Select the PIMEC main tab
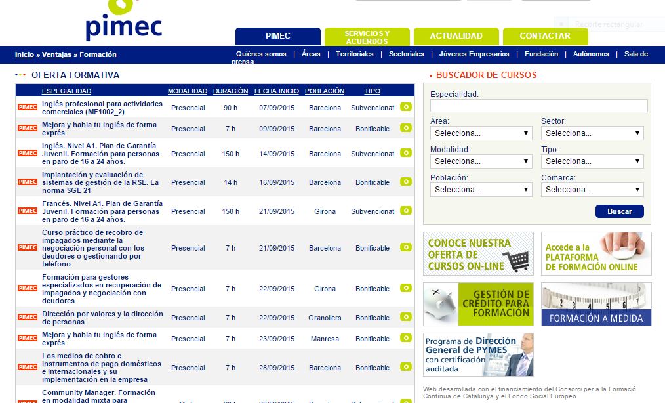Viewport: 665px width, 403px height. click(278, 37)
